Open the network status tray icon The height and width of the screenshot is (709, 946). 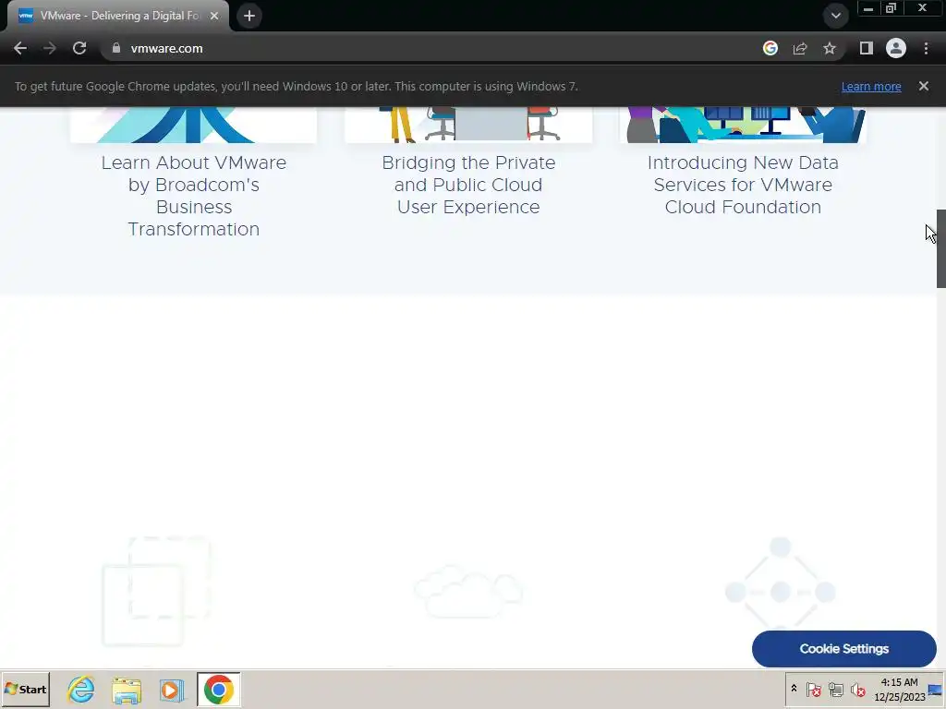[x=835, y=689]
